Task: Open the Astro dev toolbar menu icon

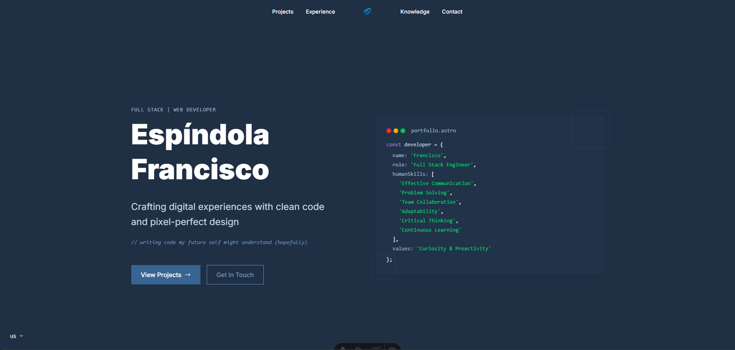Action: 343,348
